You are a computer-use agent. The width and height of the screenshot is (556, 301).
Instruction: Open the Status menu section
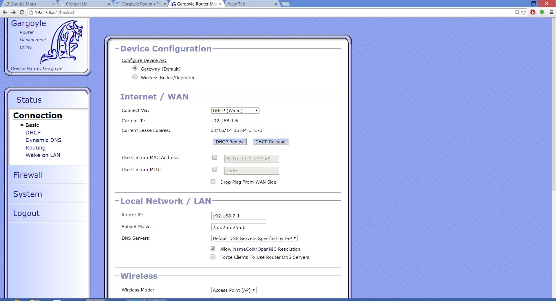click(x=29, y=100)
